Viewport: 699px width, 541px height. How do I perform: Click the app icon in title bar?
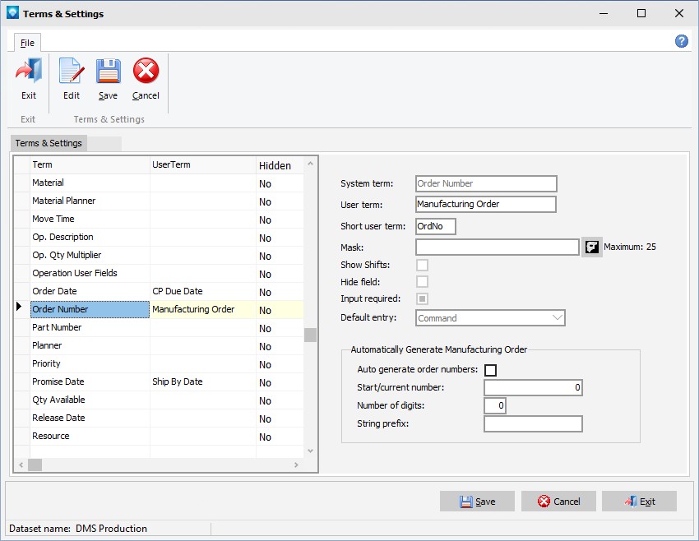[12, 13]
